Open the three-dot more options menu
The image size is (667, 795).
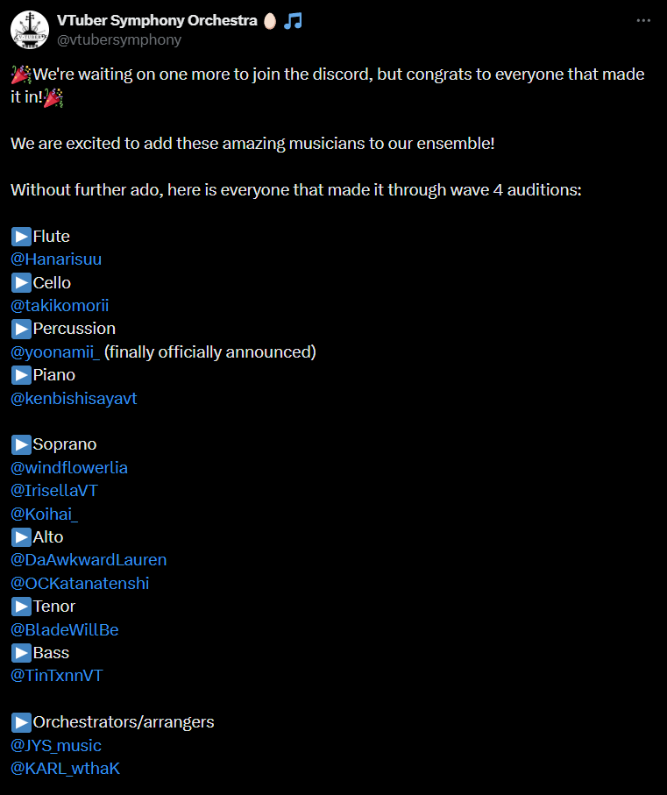tap(644, 20)
